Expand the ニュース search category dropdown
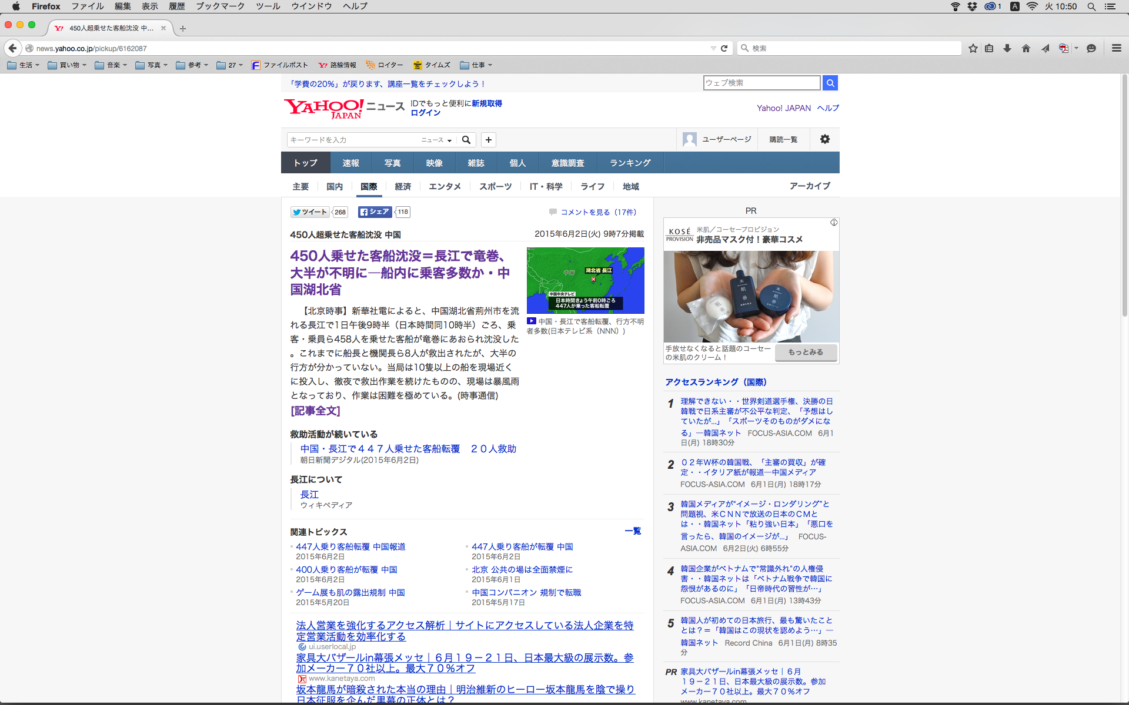Image resolution: width=1129 pixels, height=705 pixels. tap(436, 140)
